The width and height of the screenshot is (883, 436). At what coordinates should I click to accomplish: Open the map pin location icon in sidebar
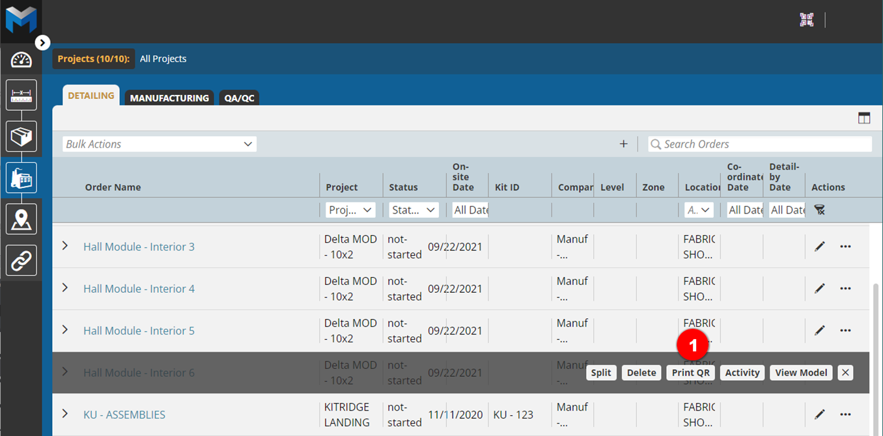point(21,218)
